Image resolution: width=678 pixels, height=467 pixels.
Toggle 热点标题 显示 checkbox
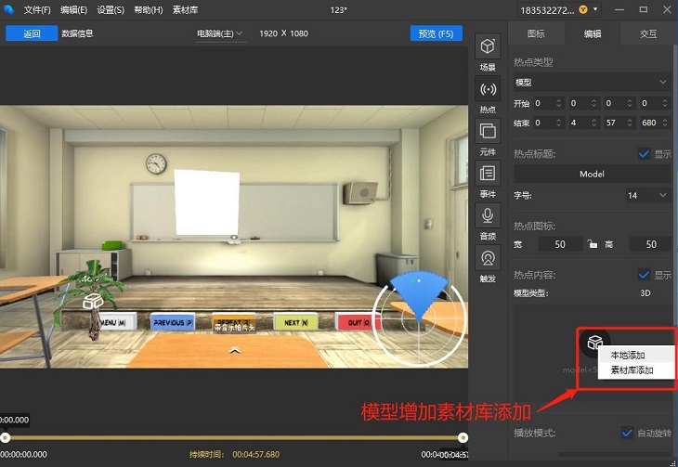point(644,153)
